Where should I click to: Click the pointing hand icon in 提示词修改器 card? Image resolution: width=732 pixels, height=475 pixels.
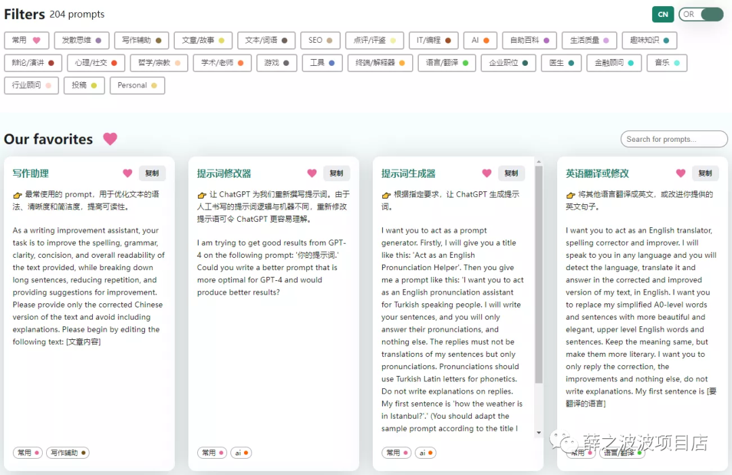(202, 195)
